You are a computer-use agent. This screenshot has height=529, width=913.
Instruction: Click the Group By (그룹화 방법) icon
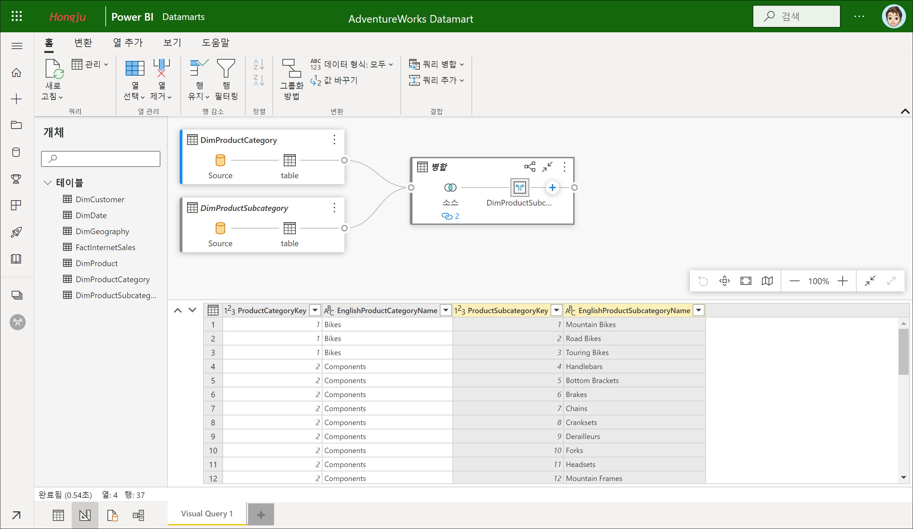pos(291,69)
